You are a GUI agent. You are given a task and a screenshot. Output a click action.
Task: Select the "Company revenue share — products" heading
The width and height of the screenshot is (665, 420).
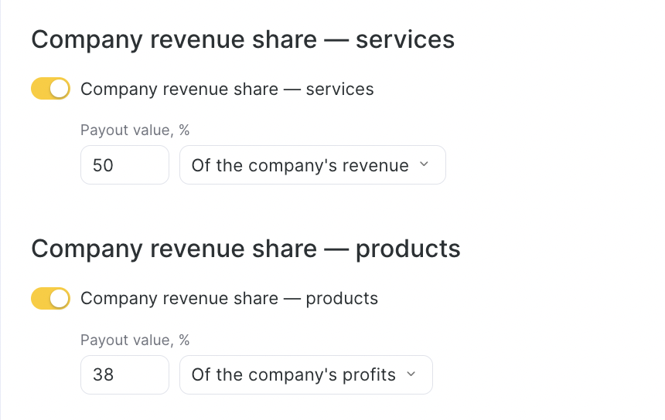click(x=246, y=249)
